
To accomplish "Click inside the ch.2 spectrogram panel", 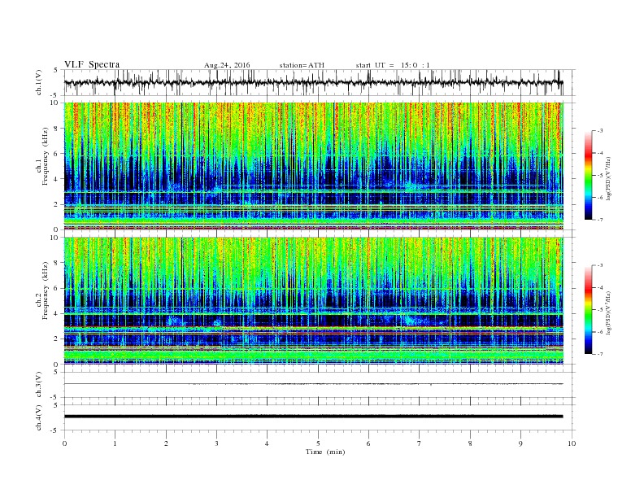I will pos(313,301).
